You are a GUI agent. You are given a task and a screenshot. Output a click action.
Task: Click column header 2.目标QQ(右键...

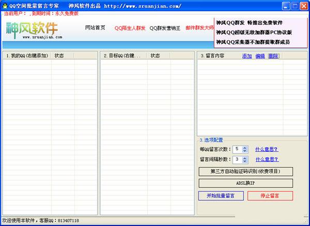123,56
